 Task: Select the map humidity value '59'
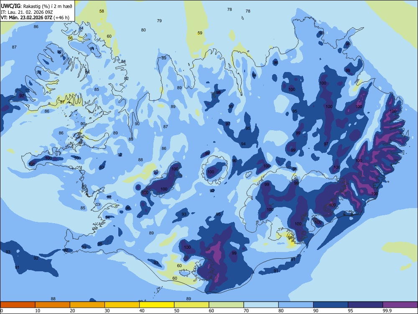click(200, 33)
